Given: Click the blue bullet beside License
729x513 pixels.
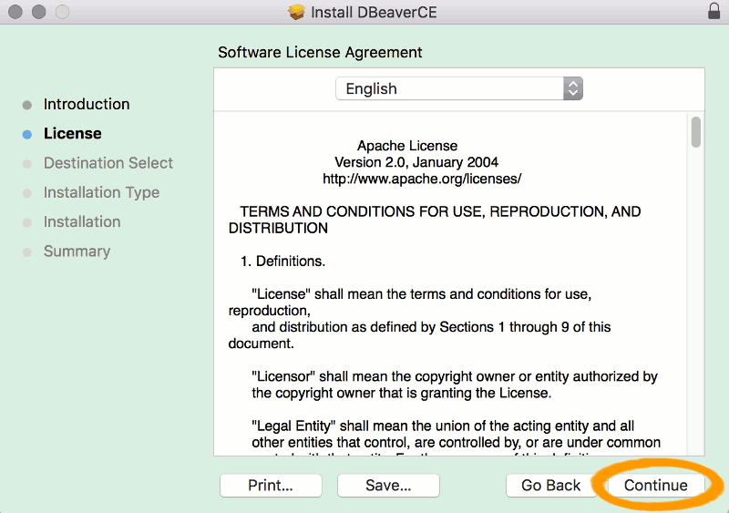Looking at the screenshot, I should tap(27, 135).
